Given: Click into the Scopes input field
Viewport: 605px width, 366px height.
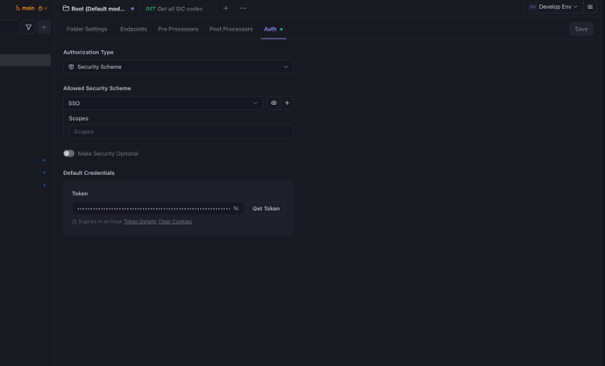Looking at the screenshot, I should tap(181, 131).
